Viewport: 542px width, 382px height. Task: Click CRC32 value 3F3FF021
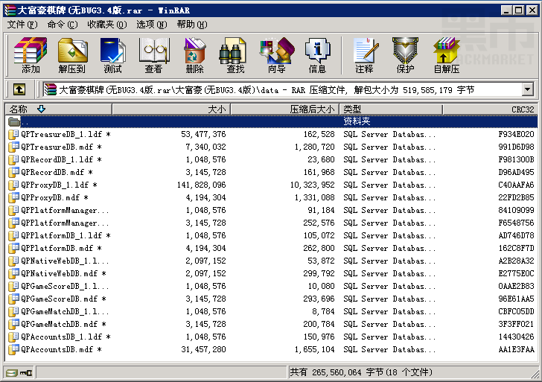[x=516, y=324]
